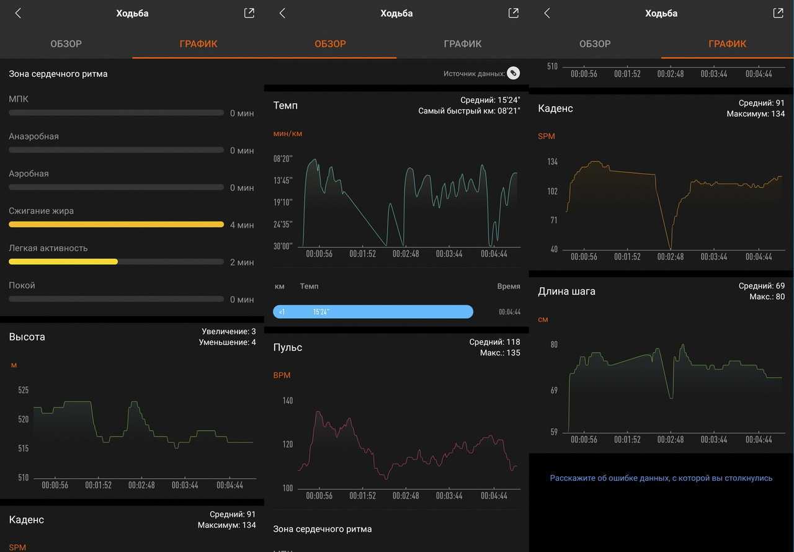Select the active ГРАФИК tab in the right screen
Screen dimensions: 794x552
point(727,44)
